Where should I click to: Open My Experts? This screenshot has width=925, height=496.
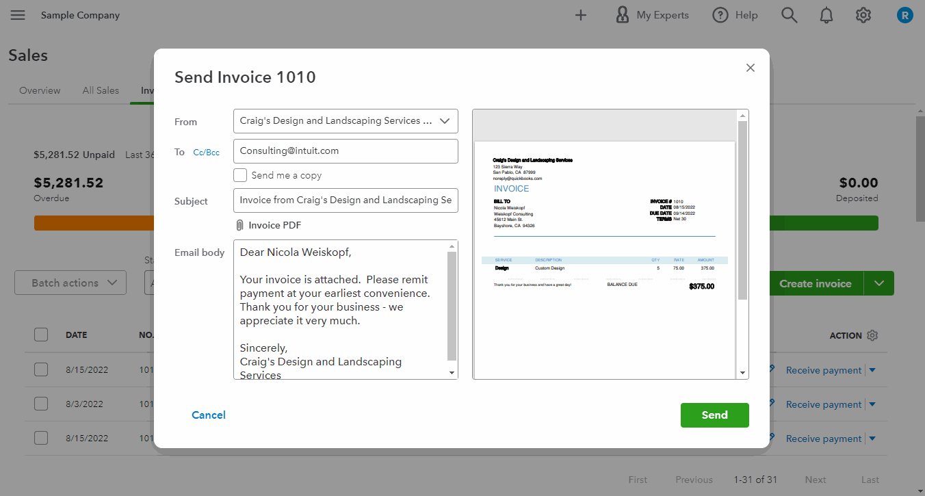pos(652,15)
